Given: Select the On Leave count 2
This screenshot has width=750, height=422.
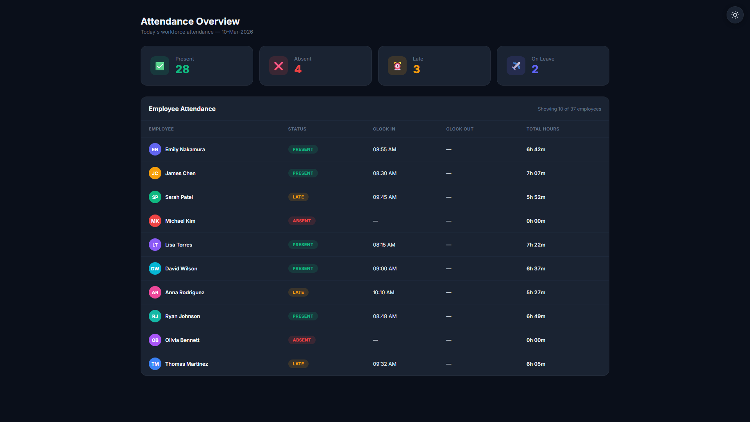Looking at the screenshot, I should tap(535, 69).
